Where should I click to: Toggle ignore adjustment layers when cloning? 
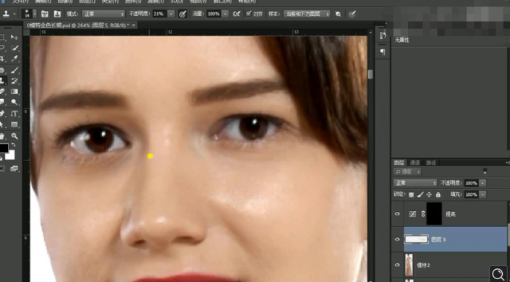click(x=339, y=14)
